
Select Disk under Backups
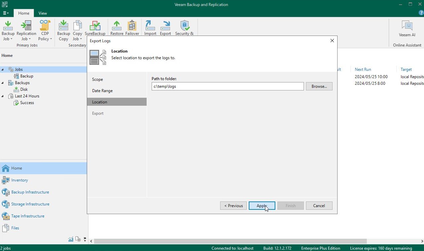[x=24, y=89]
